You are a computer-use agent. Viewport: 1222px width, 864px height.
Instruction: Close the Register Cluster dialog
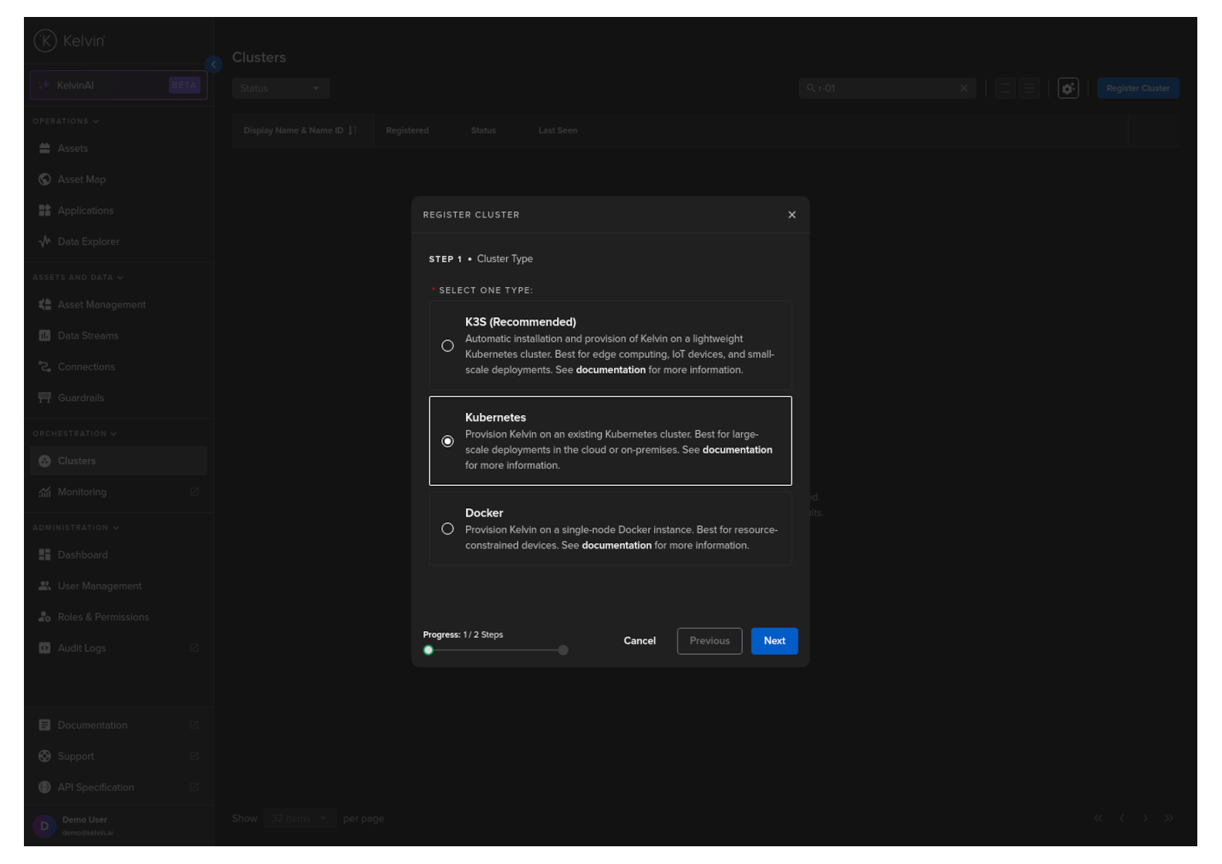pyautogui.click(x=792, y=215)
